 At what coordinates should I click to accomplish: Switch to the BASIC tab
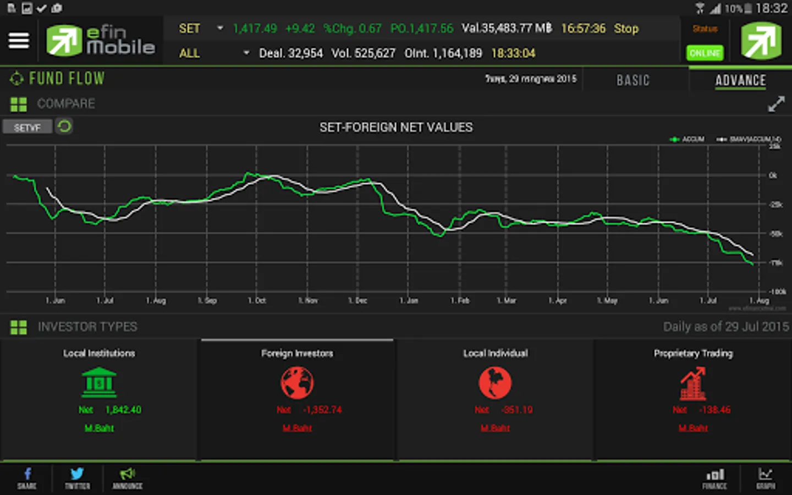tap(633, 80)
